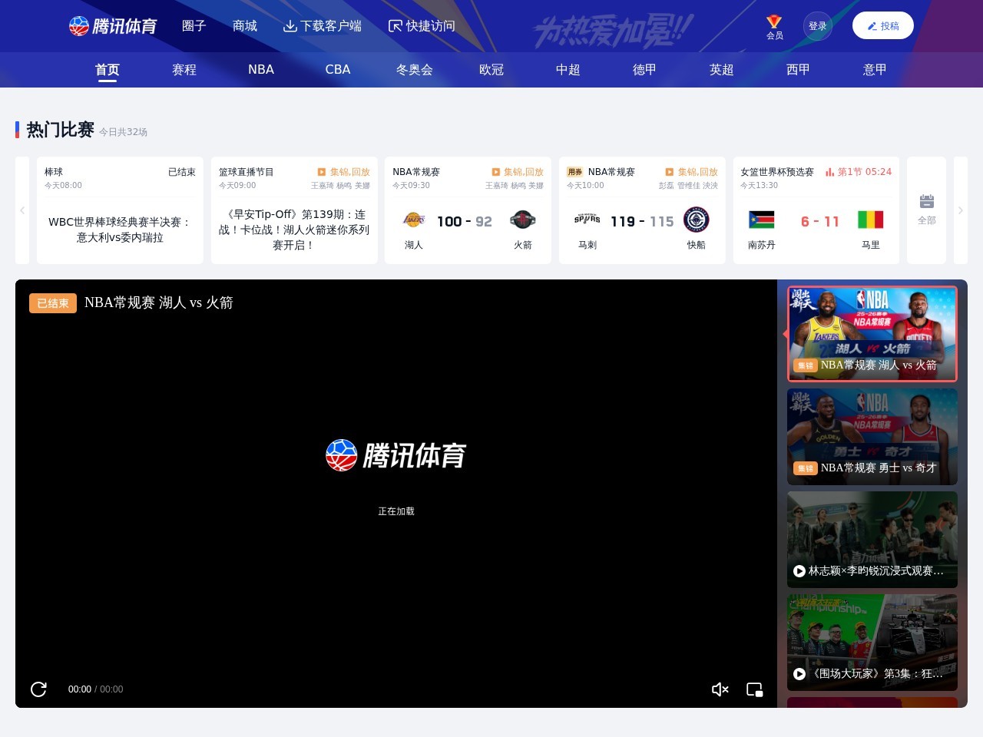
Task: Unmute the video player sound
Action: click(720, 689)
